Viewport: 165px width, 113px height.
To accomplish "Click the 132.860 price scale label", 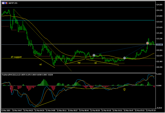I will 159,50.
